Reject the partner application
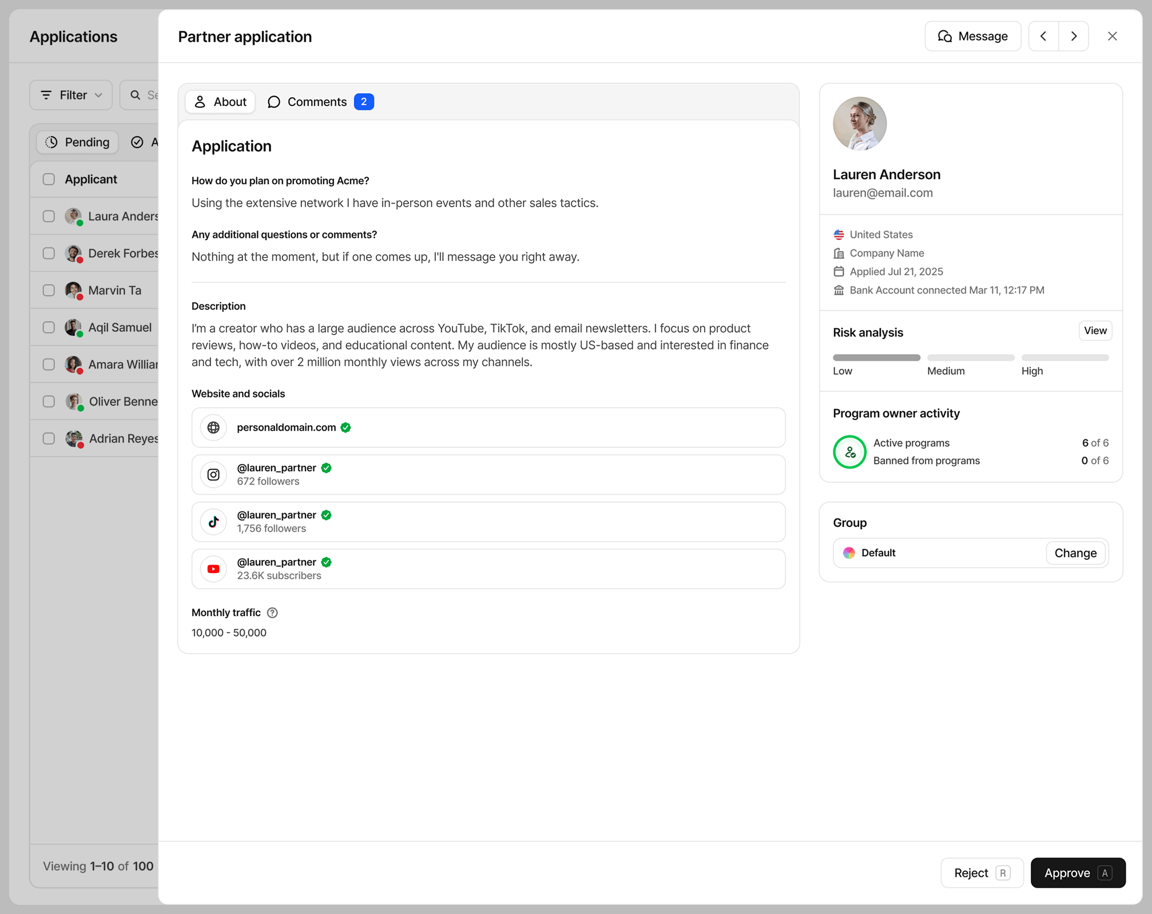Viewport: 1152px width, 914px height. 982,873
